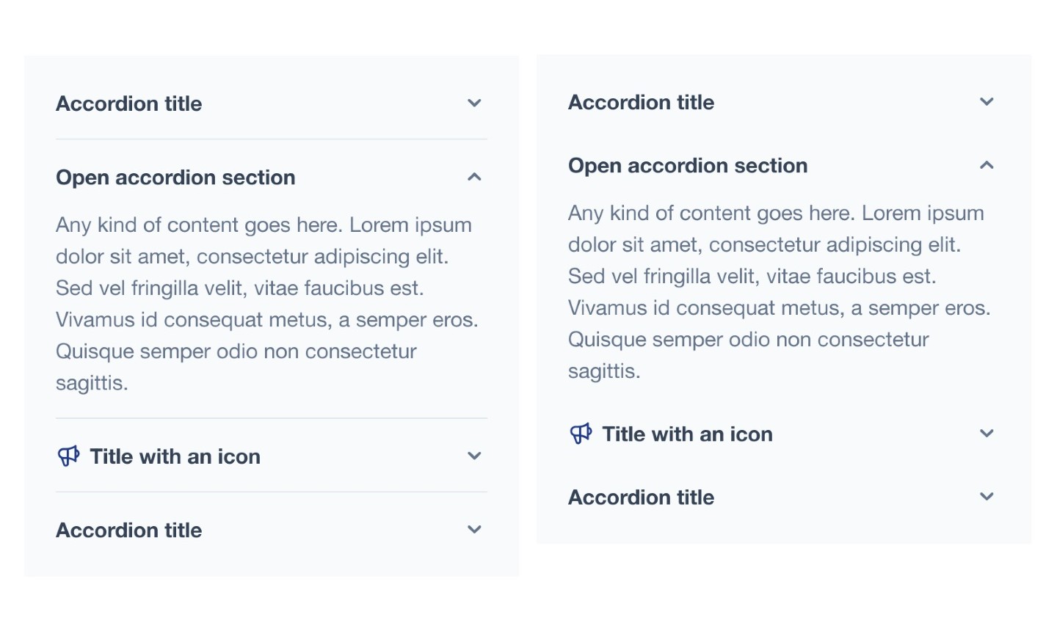Click Lorem ipsum content paragraph in left panel
1057x631 pixels.
[x=267, y=304]
